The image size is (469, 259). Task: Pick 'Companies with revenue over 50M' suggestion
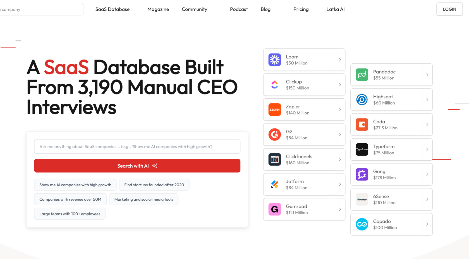point(70,199)
